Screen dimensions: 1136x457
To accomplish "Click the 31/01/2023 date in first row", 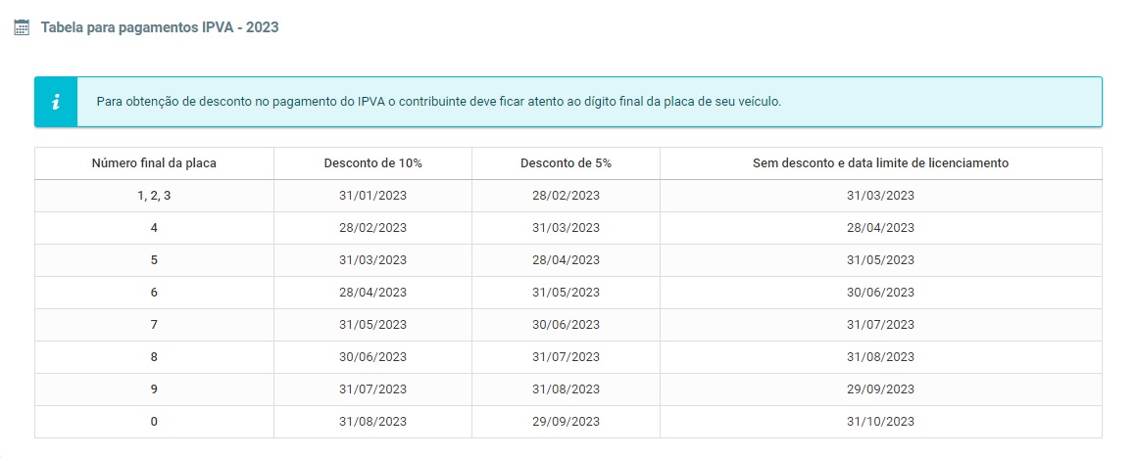I will coord(373,196).
